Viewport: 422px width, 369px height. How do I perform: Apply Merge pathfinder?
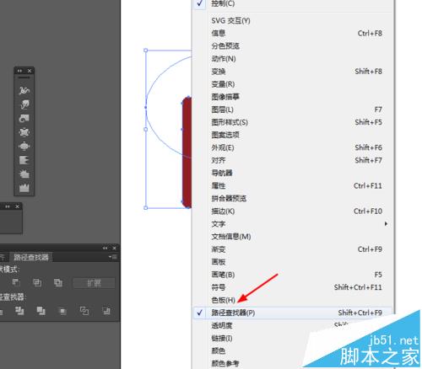(41, 311)
